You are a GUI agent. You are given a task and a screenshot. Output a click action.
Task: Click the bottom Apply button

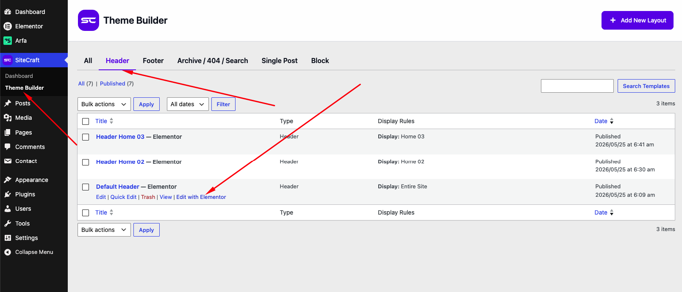[x=147, y=230]
